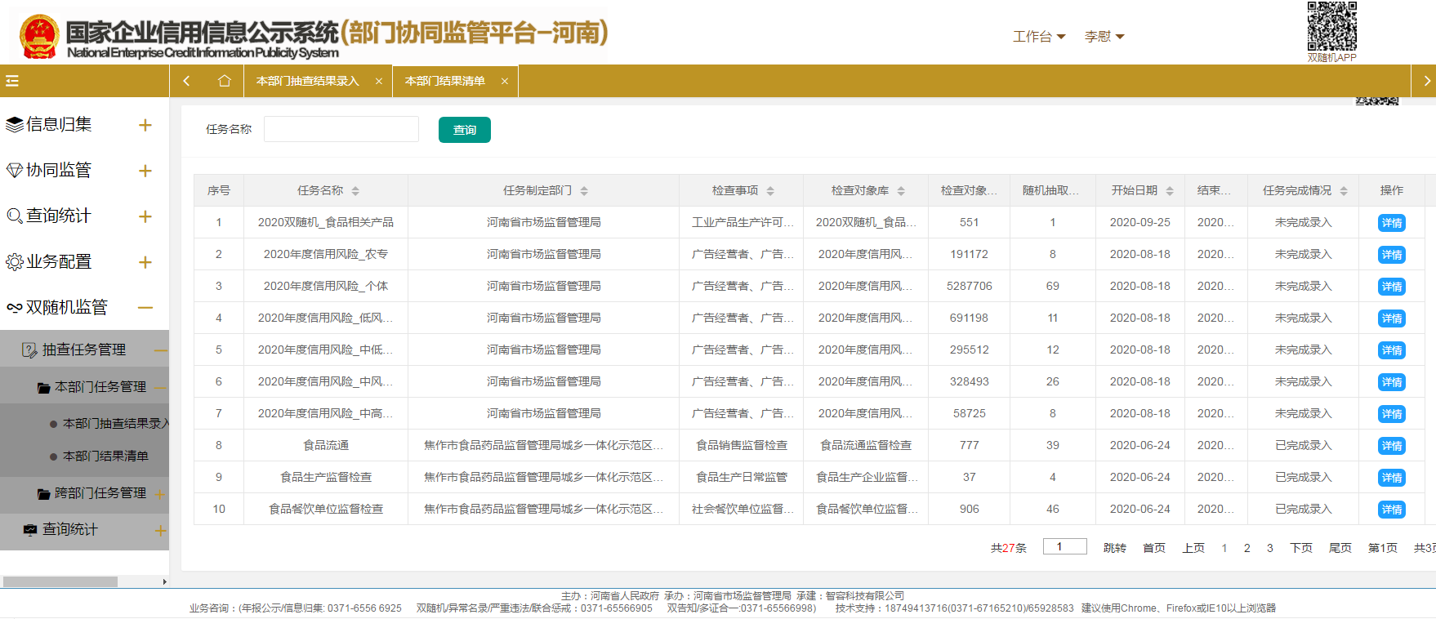Click the sidebar horizontal scrollbar thumb
Screen dimensions: 1436x619
[60, 581]
